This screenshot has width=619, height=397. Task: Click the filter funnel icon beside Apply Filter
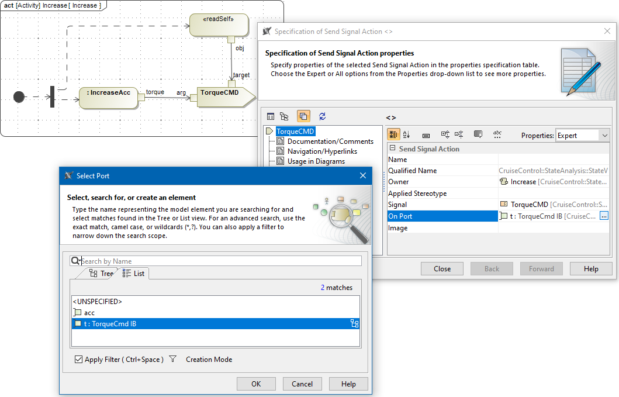(x=172, y=360)
